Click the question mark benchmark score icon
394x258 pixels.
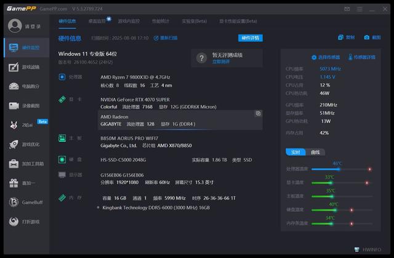click(201, 58)
